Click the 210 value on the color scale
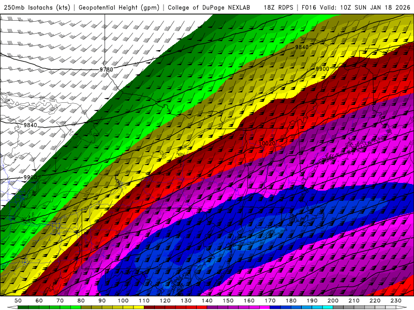The width and height of the screenshot is (414, 310). point(354,301)
